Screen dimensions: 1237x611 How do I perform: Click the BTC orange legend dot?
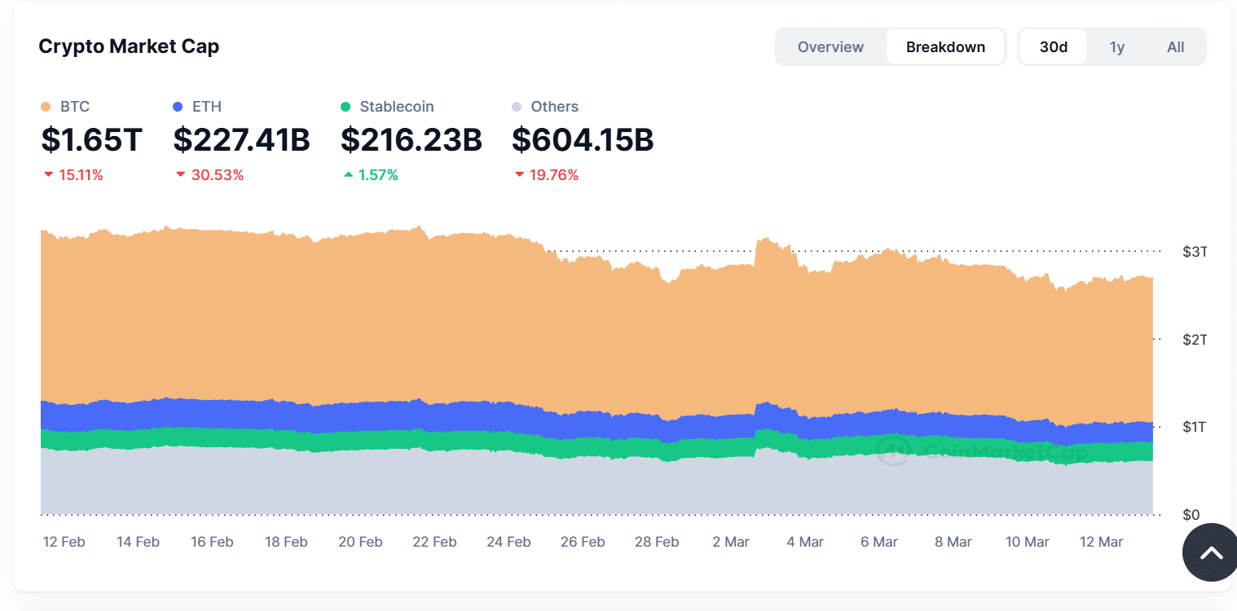point(46,107)
